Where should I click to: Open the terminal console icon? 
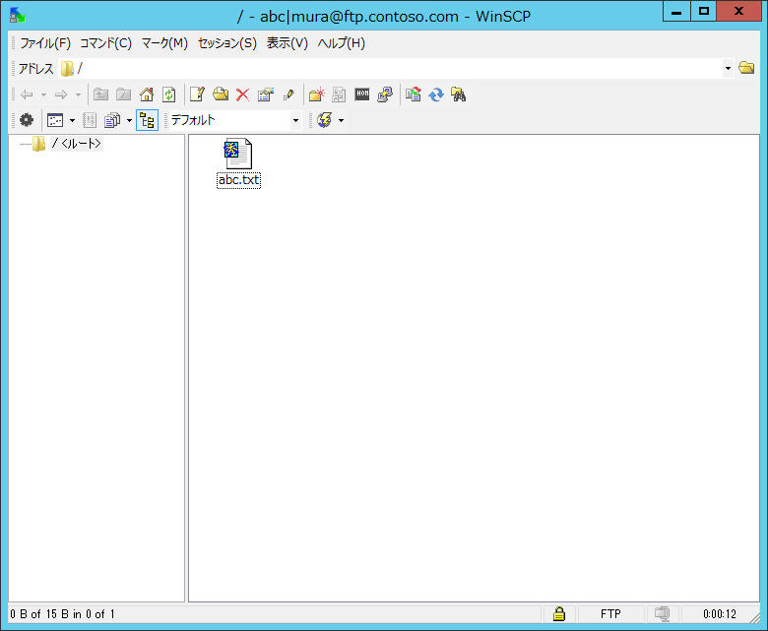362,95
